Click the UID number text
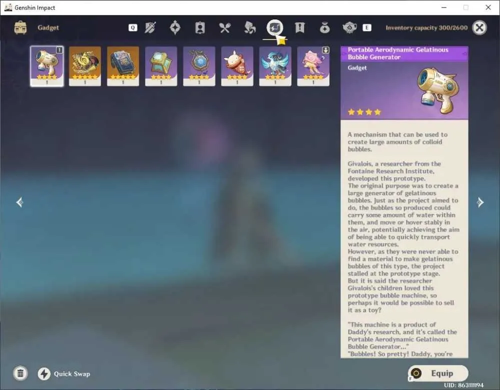 (463, 385)
